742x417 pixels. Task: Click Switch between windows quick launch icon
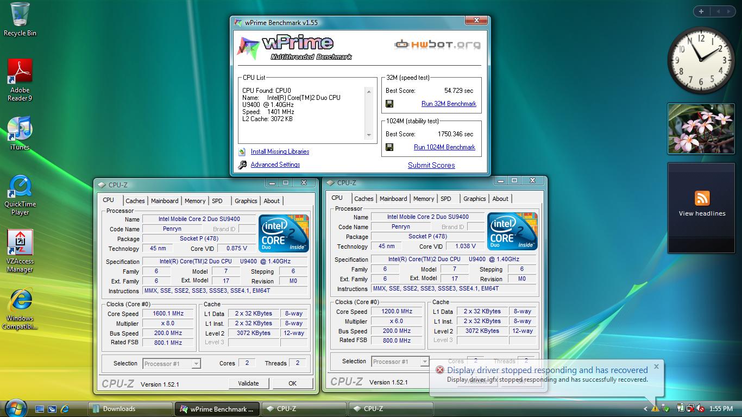click(52, 409)
